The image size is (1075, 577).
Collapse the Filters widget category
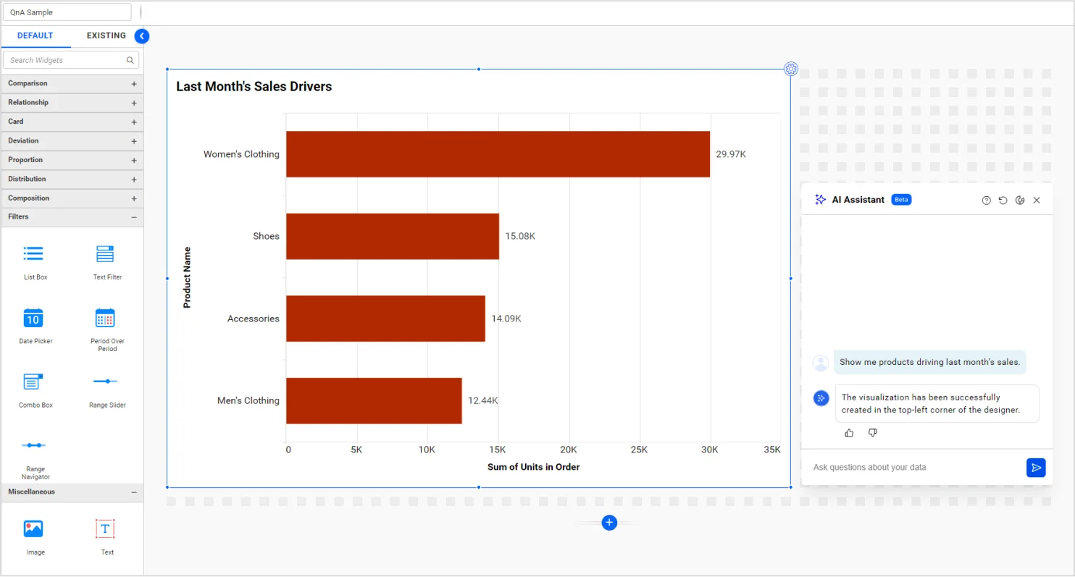pos(134,217)
